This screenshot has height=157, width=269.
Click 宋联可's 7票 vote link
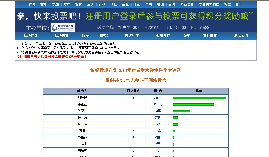[x=158, y=151]
